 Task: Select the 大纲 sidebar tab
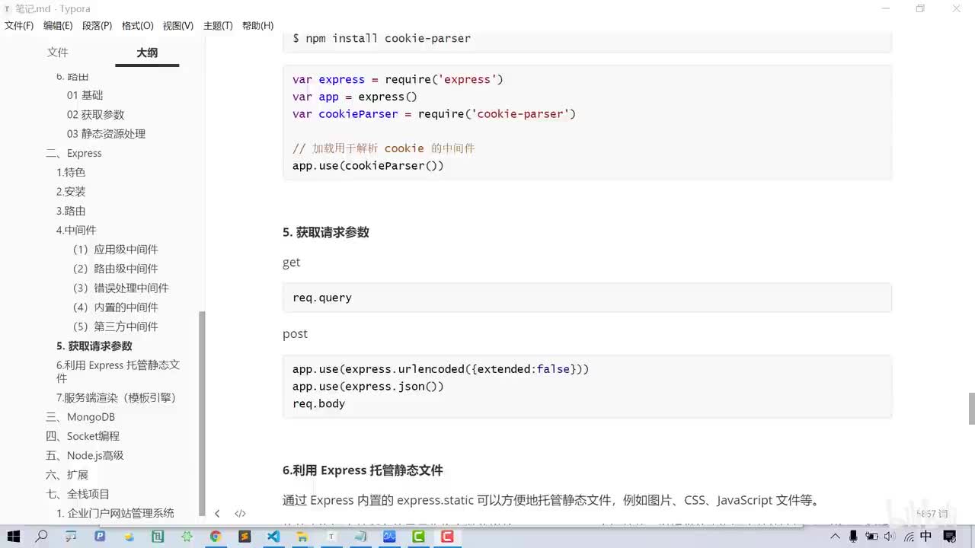(147, 53)
